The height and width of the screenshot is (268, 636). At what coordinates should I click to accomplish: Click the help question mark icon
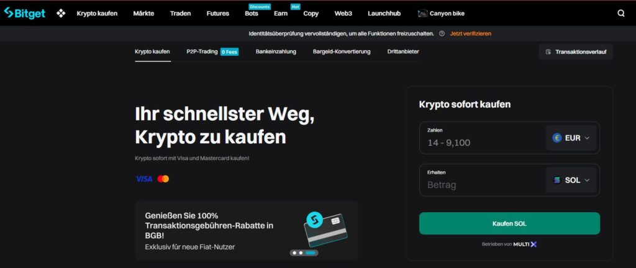(442, 33)
